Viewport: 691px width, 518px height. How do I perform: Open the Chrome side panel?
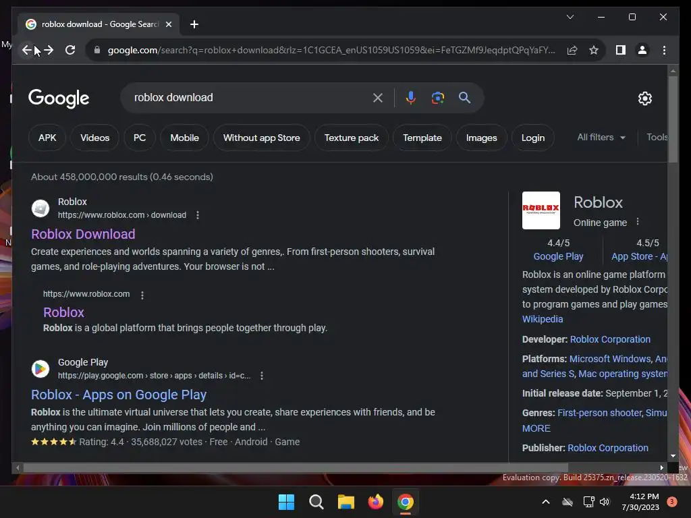[x=621, y=50]
